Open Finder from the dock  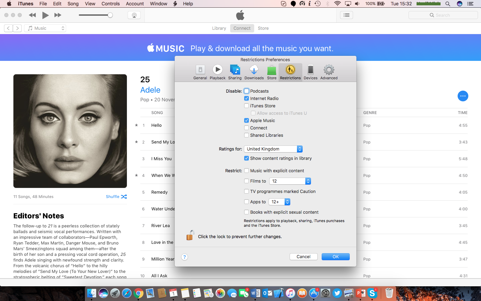pos(92,293)
